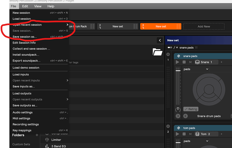
Task: Choose Load inputs
Action: 39,74
